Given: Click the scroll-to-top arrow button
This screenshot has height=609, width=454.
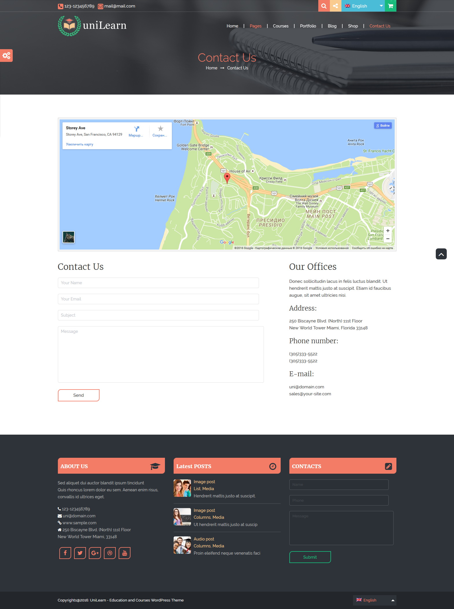Looking at the screenshot, I should 441,254.
